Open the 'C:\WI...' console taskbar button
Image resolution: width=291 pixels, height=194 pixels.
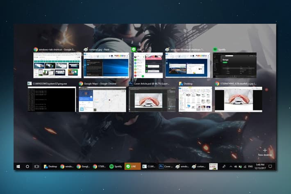click(149, 167)
